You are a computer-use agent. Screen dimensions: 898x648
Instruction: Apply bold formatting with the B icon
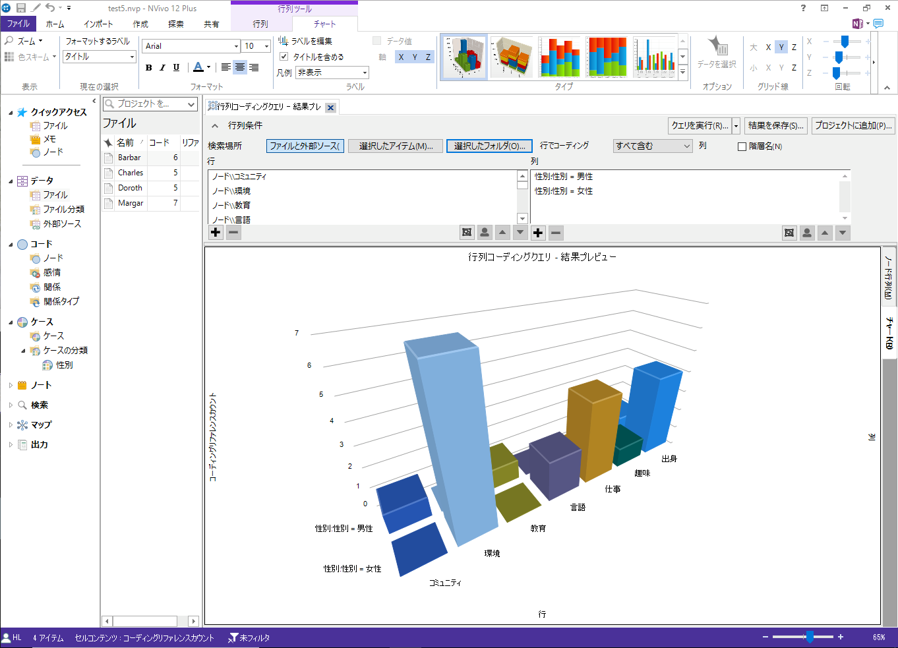coord(149,67)
